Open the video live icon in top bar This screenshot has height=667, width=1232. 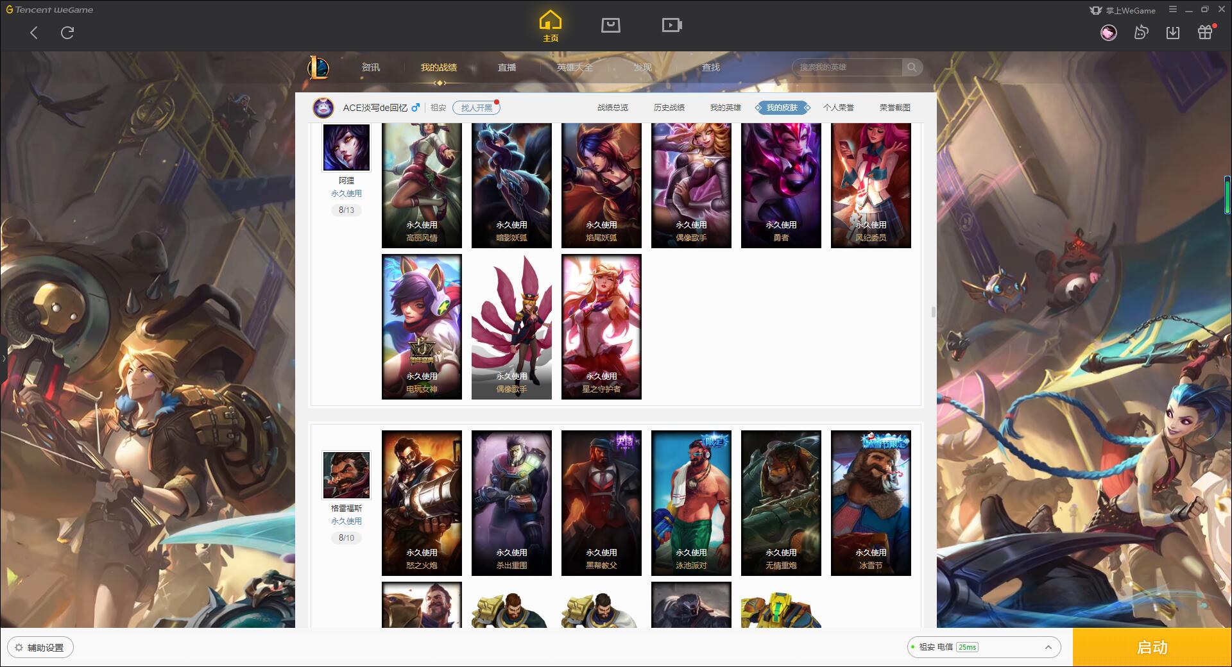[672, 25]
